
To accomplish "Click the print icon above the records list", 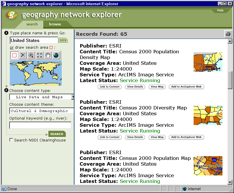I will (x=228, y=34).
